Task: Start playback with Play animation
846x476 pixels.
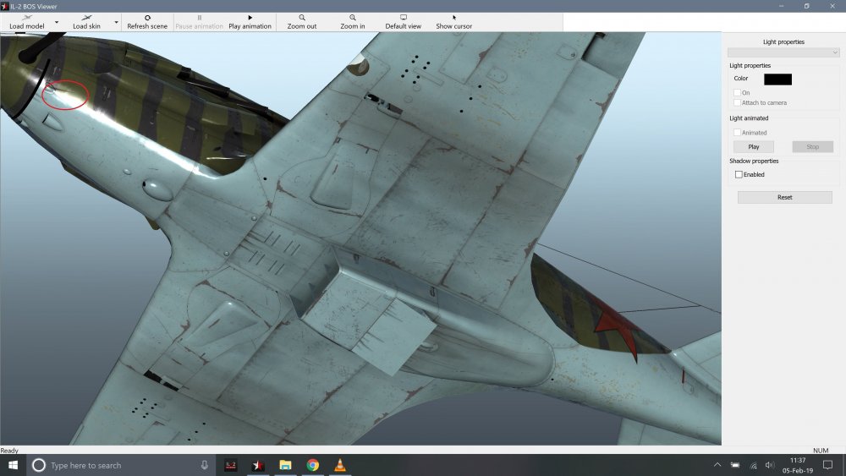Action: tap(250, 21)
